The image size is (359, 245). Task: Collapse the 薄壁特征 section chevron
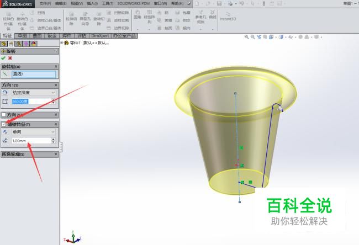click(56, 125)
